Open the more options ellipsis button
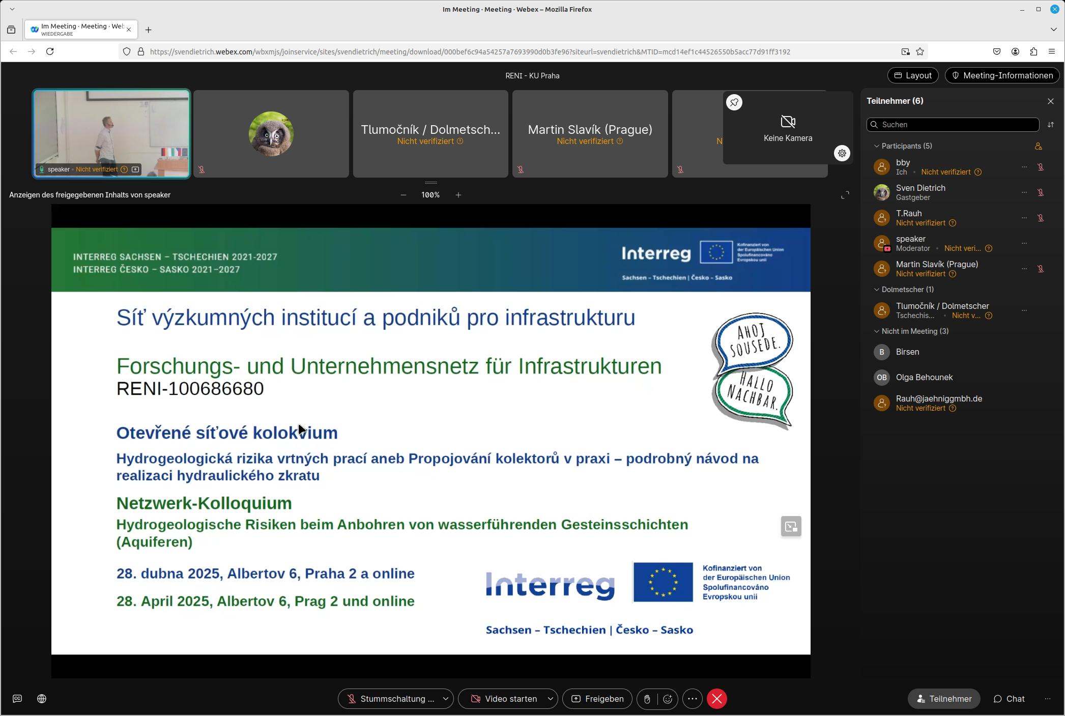The width and height of the screenshot is (1065, 716). pos(693,699)
